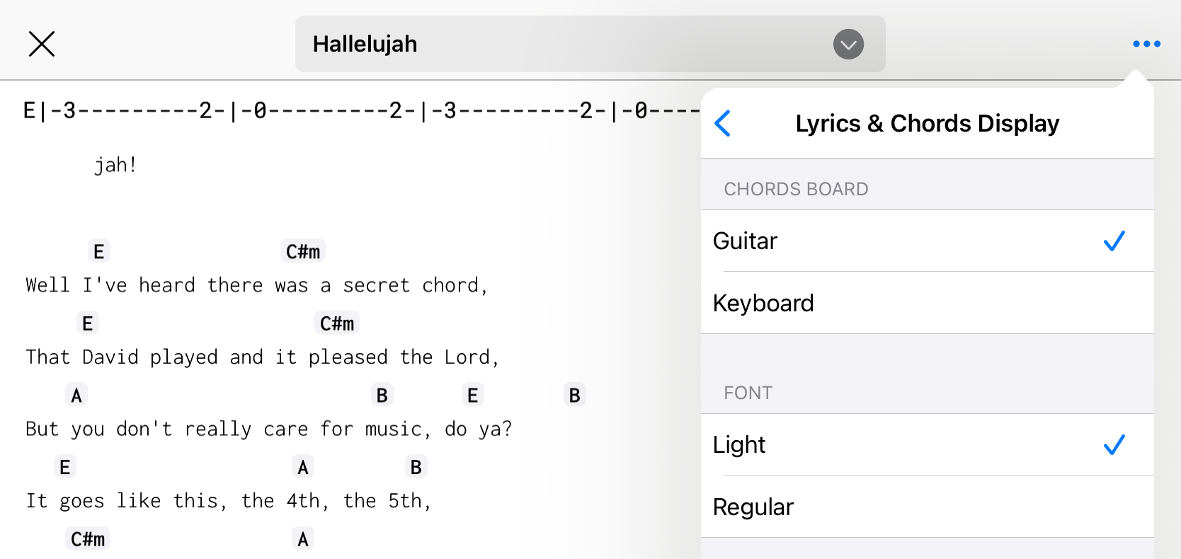1181x559 pixels.
Task: Expand the Hallelujah song dropdown arrow
Action: [x=848, y=44]
